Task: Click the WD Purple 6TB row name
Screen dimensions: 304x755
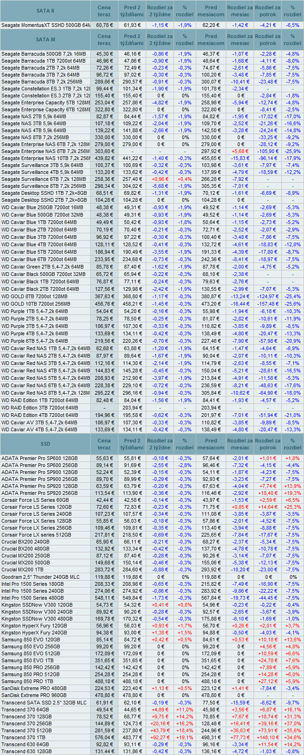Action: pos(34,341)
